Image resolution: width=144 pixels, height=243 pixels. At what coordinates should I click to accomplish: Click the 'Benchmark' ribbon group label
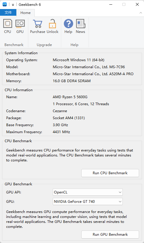(x=14, y=45)
